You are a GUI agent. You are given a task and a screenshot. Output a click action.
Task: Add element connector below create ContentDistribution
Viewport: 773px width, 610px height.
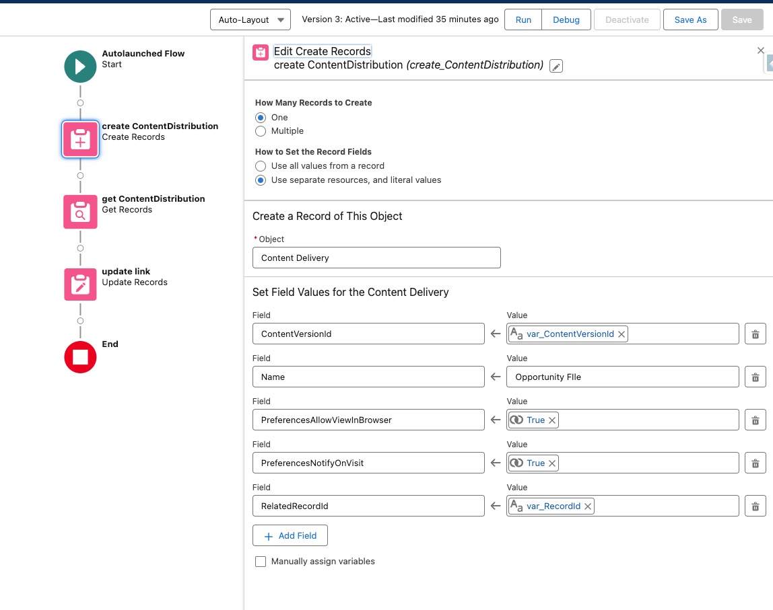pyautogui.click(x=80, y=176)
